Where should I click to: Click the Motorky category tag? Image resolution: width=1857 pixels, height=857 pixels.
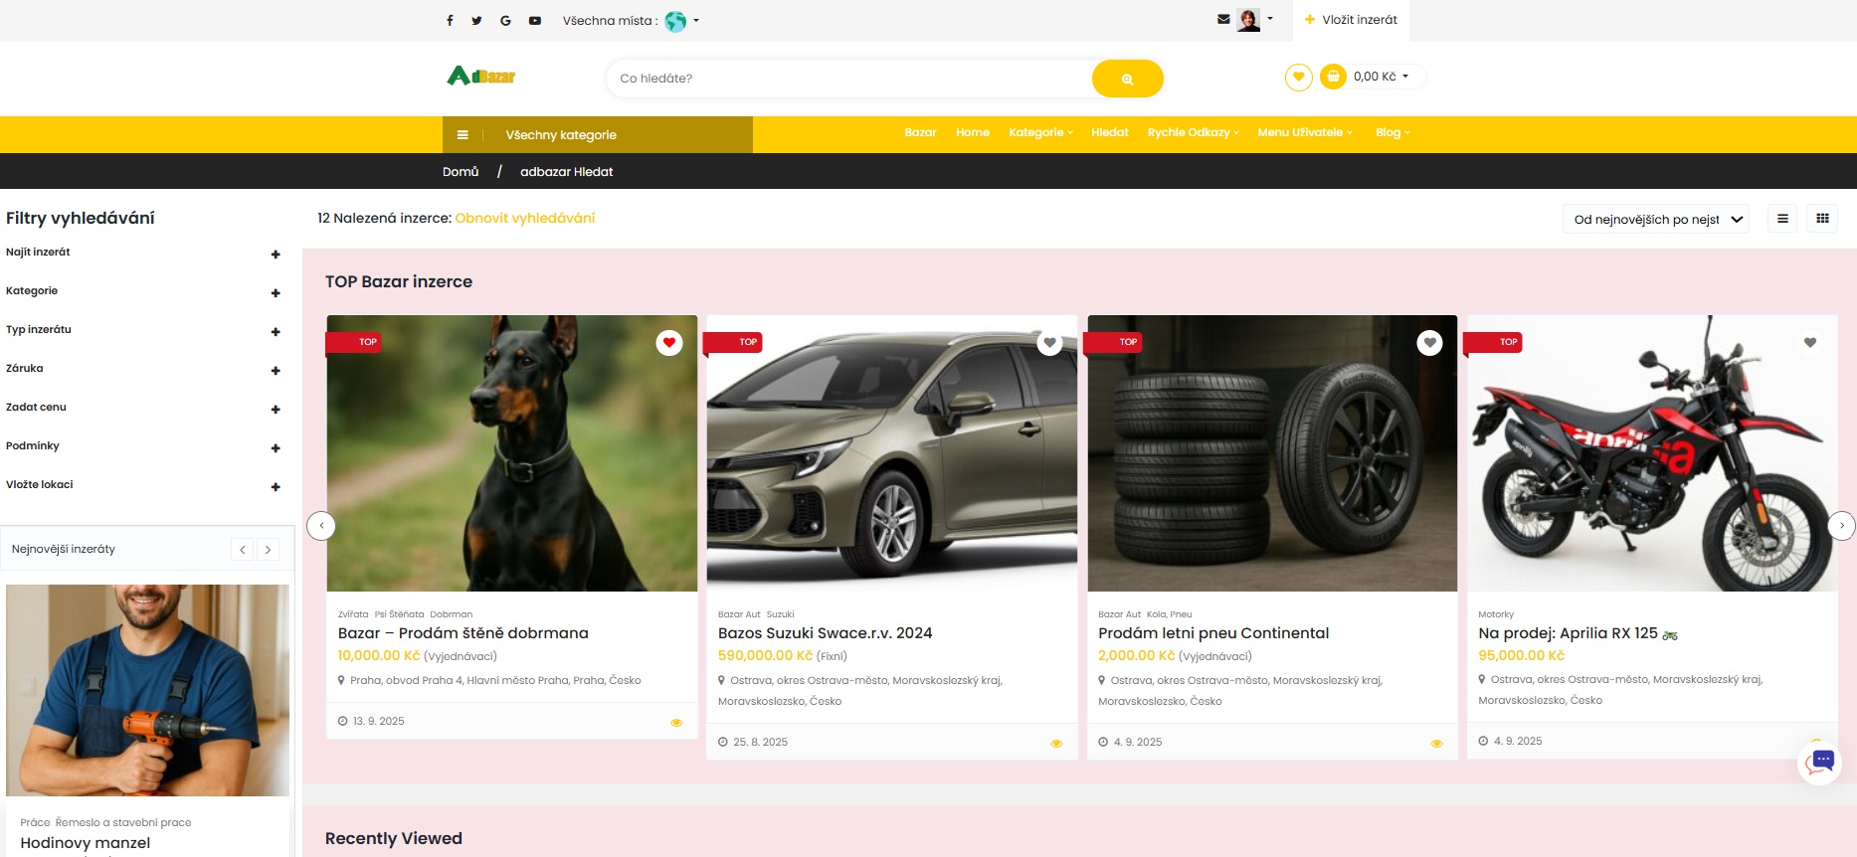point(1496,614)
